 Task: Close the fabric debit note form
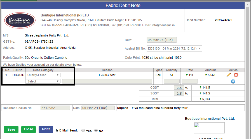pyautogui.click(x=29, y=129)
